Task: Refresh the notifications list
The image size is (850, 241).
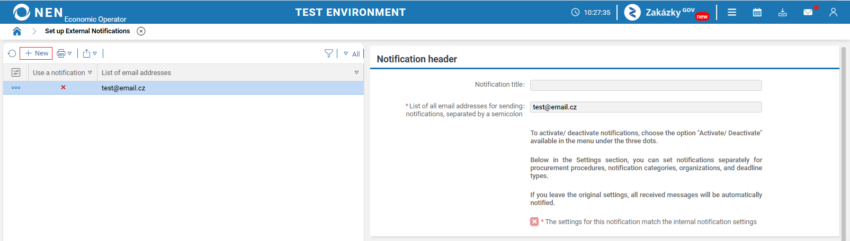Action: pyautogui.click(x=12, y=53)
